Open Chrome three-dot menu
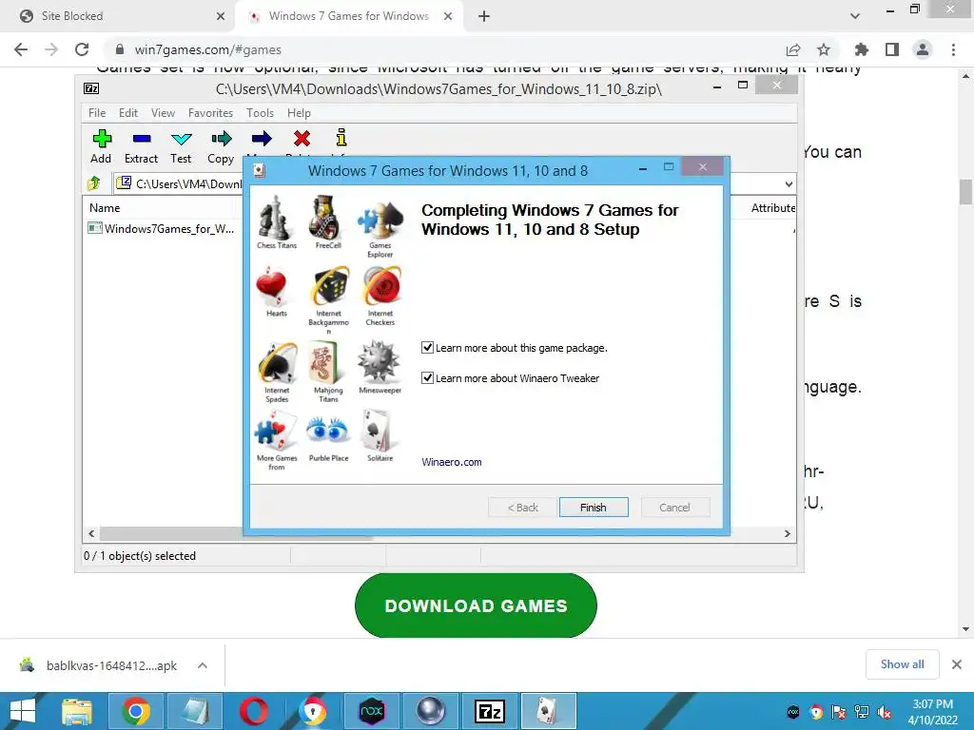 [953, 49]
